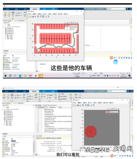
Task: Click New script icon in top MATLAB window
Action: point(5,12)
